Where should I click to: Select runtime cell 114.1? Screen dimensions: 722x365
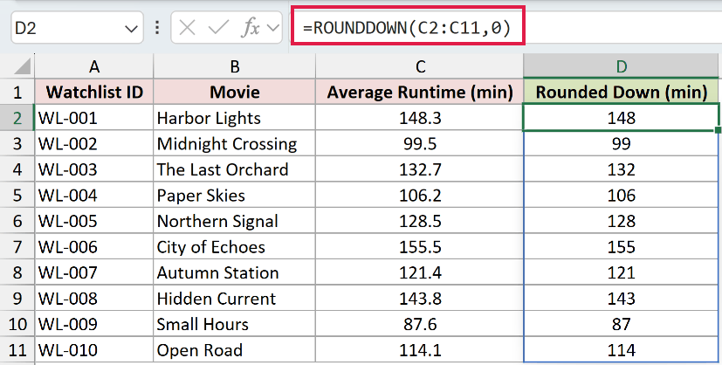pyautogui.click(x=420, y=350)
